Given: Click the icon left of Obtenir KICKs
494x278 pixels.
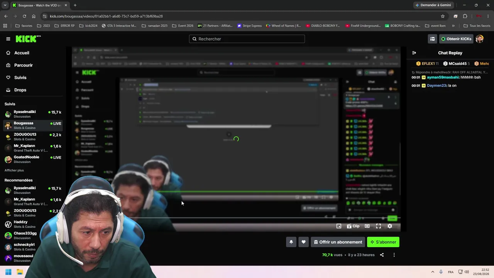Looking at the screenshot, I should point(433,39).
